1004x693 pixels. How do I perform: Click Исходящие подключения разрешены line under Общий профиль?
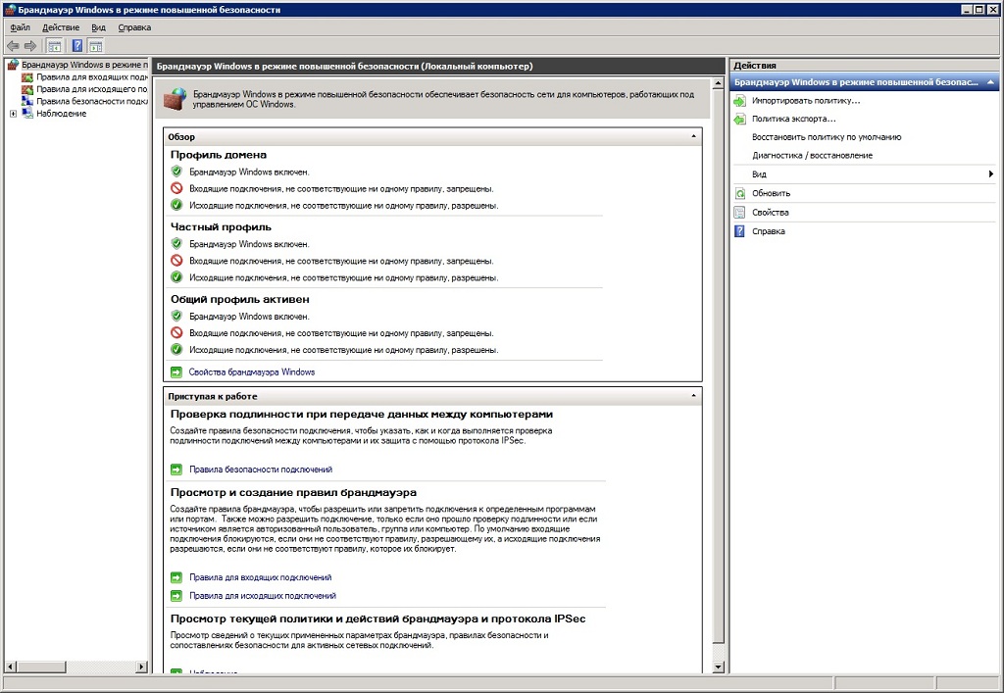(344, 350)
